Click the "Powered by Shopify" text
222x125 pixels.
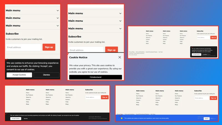[133, 55]
